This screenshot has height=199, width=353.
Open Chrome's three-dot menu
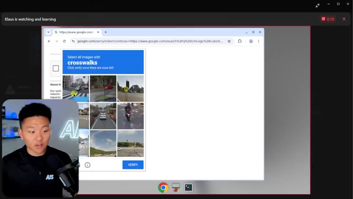pos(258,41)
